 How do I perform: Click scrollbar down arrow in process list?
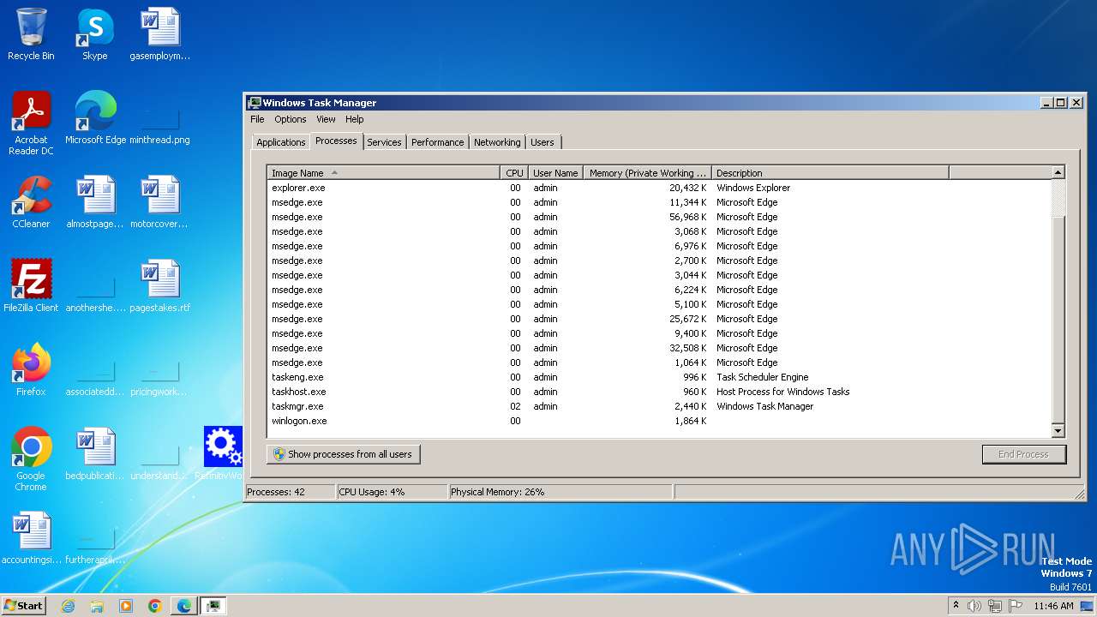(x=1058, y=431)
